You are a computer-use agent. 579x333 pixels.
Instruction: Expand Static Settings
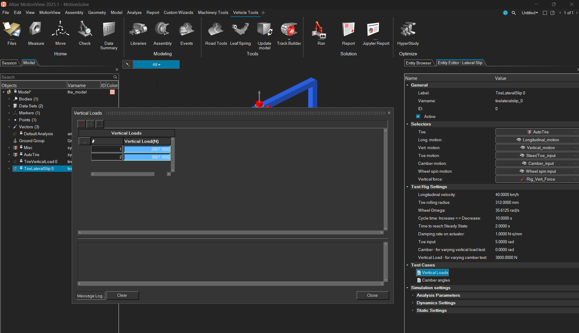click(413, 310)
